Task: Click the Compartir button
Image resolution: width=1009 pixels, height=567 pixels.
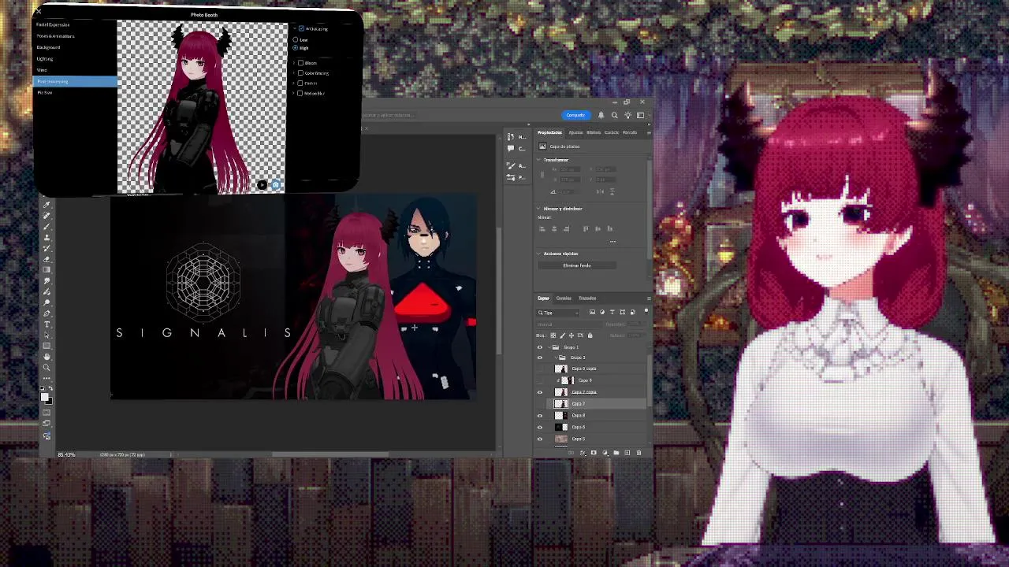Action: click(576, 115)
